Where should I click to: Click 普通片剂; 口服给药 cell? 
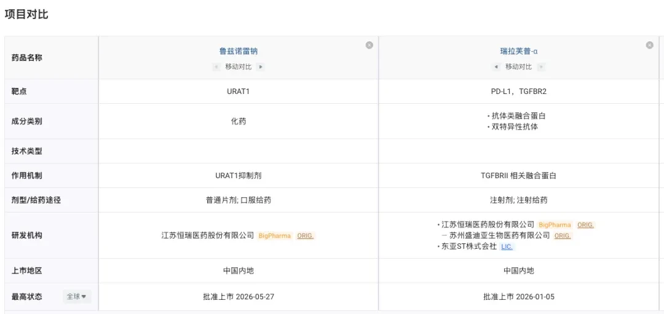point(239,200)
